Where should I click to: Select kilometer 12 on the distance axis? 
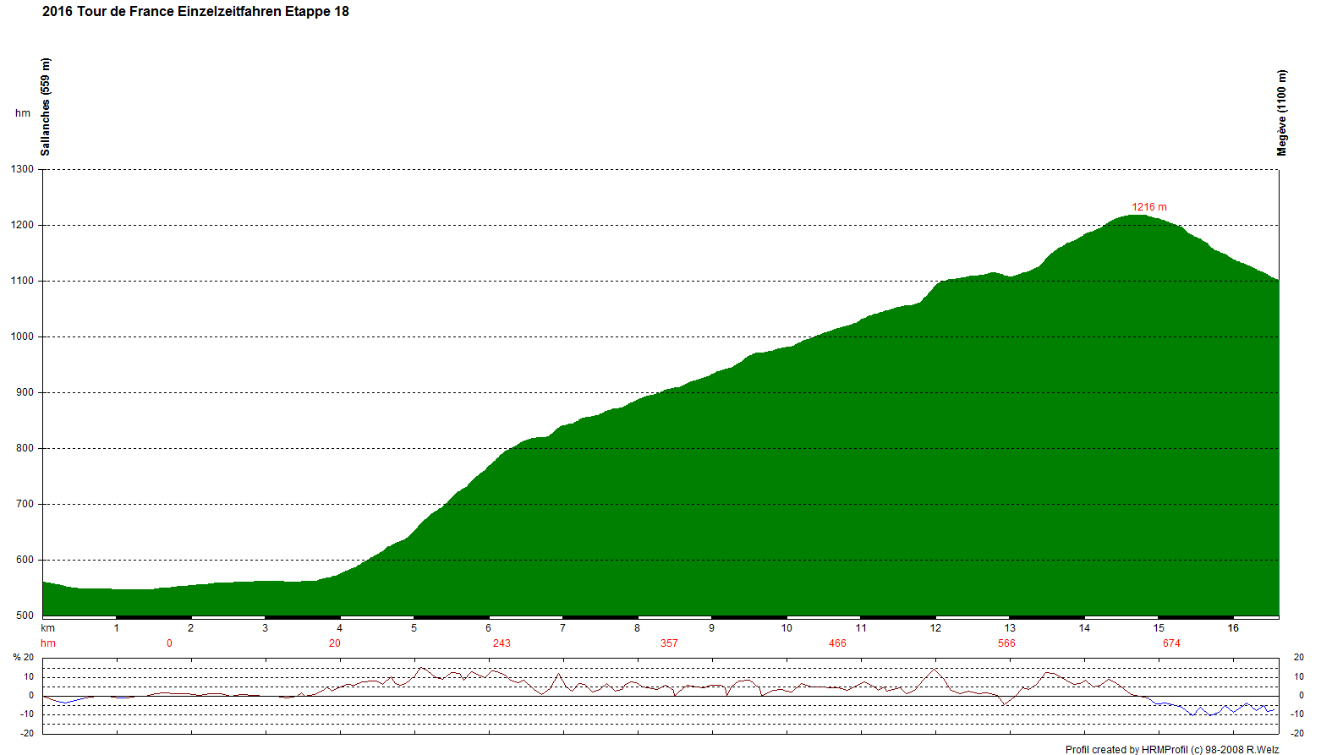coord(935,628)
